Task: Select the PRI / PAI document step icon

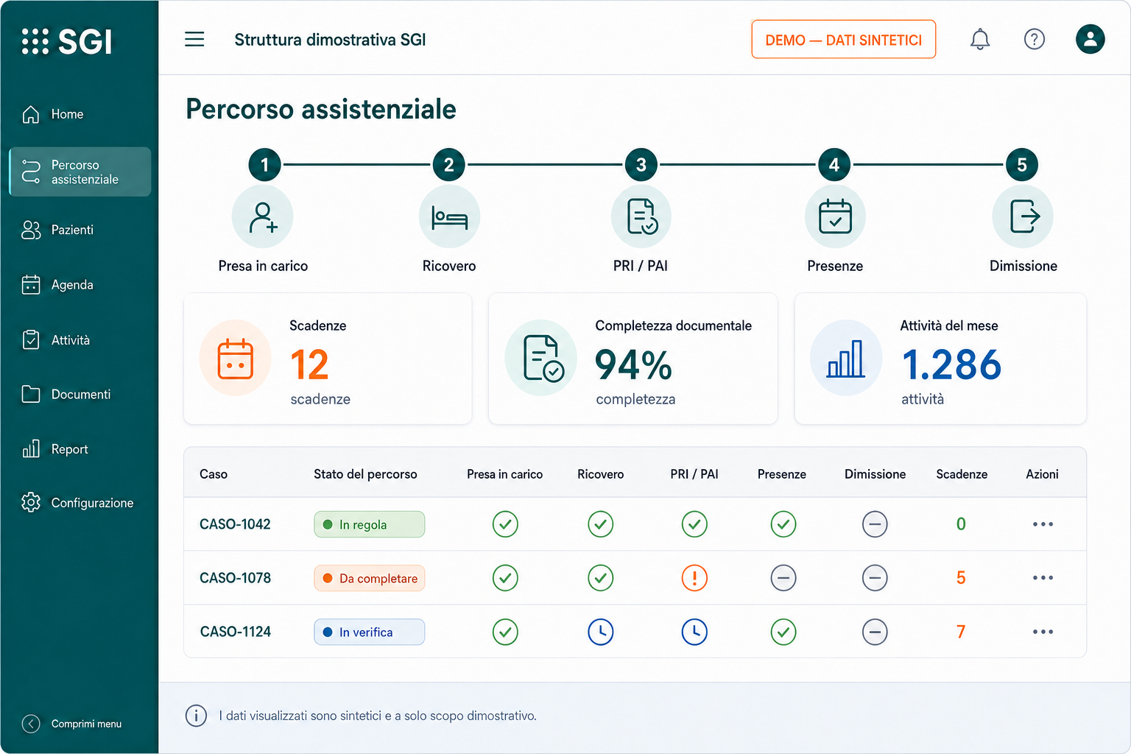Action: point(641,216)
